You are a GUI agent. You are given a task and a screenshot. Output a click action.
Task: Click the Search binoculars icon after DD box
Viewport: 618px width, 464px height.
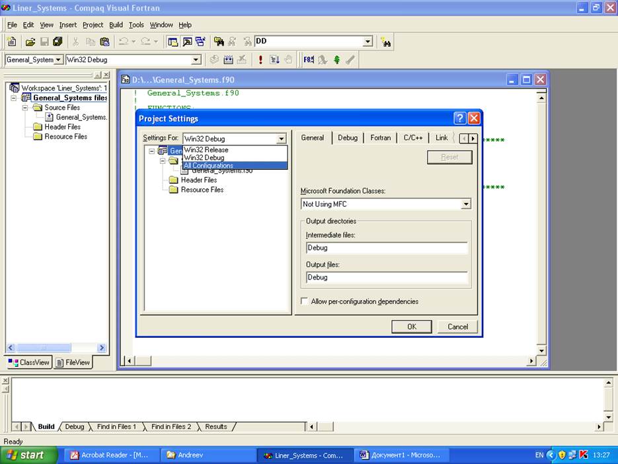point(386,42)
